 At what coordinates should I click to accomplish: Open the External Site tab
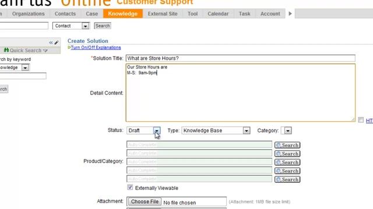coord(163,14)
